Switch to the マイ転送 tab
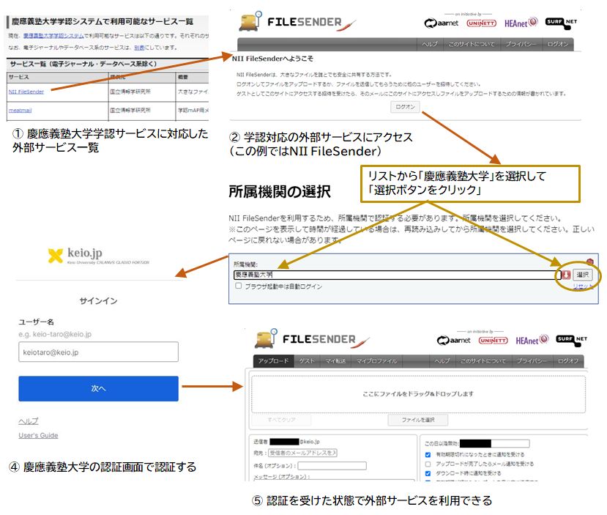The image size is (607, 515). 335,361
